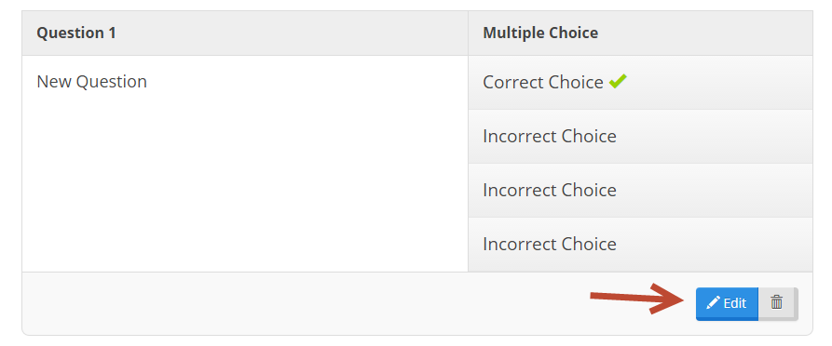Select the middle Incorrect Choice row
This screenshot has height=346, width=832.
pyautogui.click(x=640, y=191)
